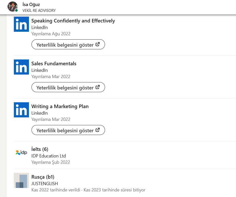
Task: Click LinkedIn logo beside Sales Fundamentals
Action: pos(21,67)
